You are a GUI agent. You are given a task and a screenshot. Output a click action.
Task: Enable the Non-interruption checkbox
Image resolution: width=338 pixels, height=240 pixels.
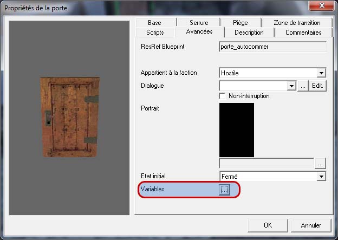(223, 96)
